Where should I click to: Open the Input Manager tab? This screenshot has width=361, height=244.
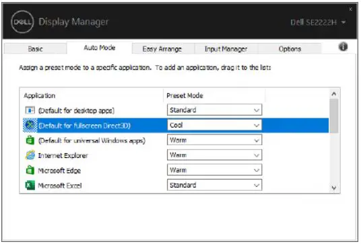click(x=226, y=48)
